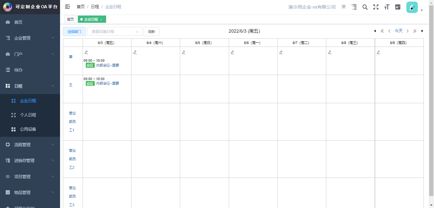
Task: Click the 选择部门 button
Action: coord(74,32)
